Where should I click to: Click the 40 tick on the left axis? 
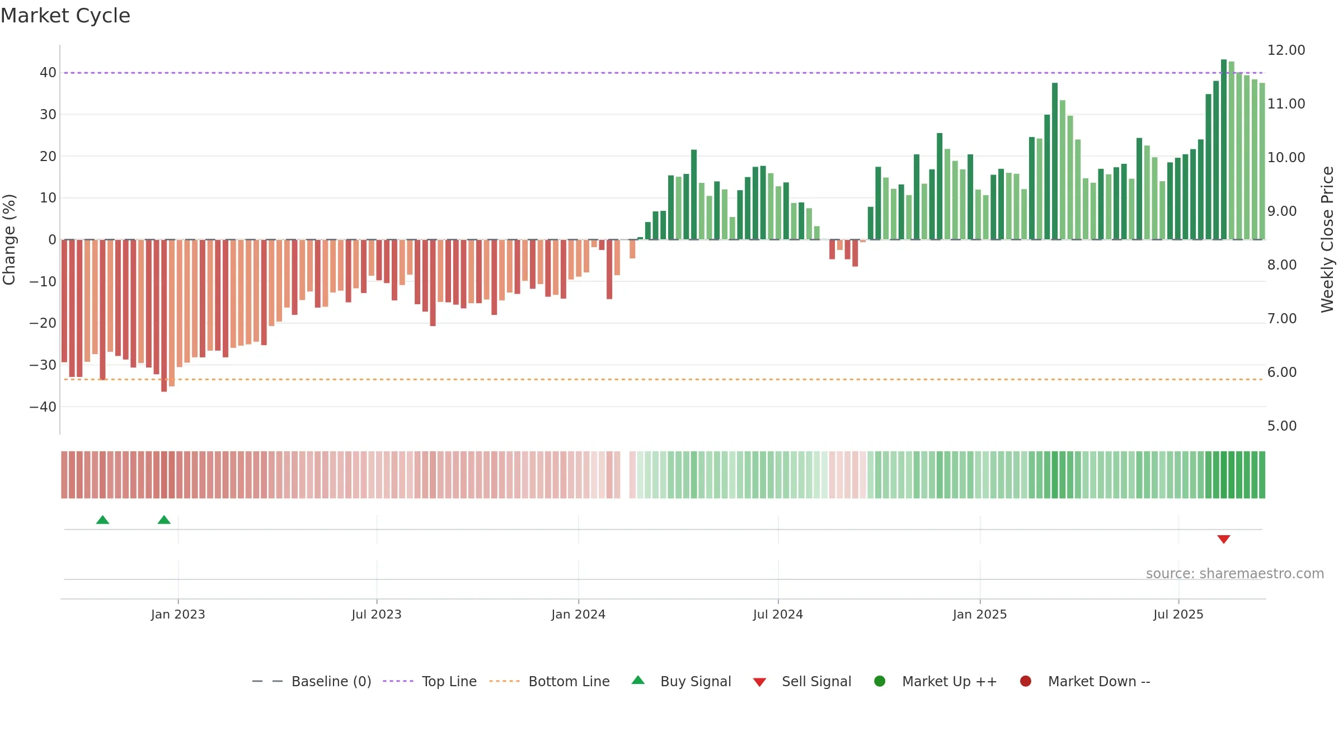(48, 73)
